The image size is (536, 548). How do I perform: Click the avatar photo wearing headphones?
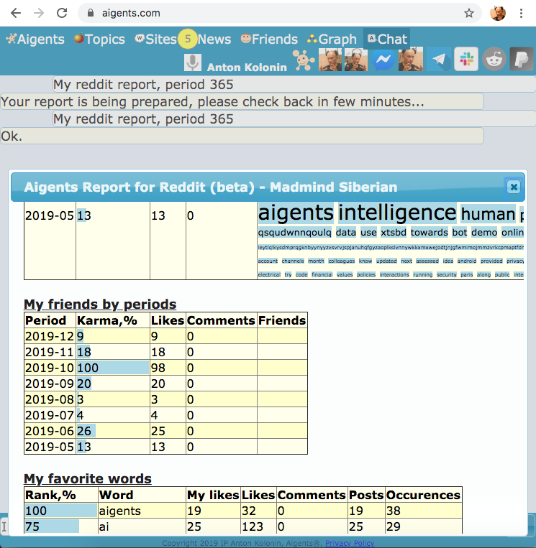(356, 60)
